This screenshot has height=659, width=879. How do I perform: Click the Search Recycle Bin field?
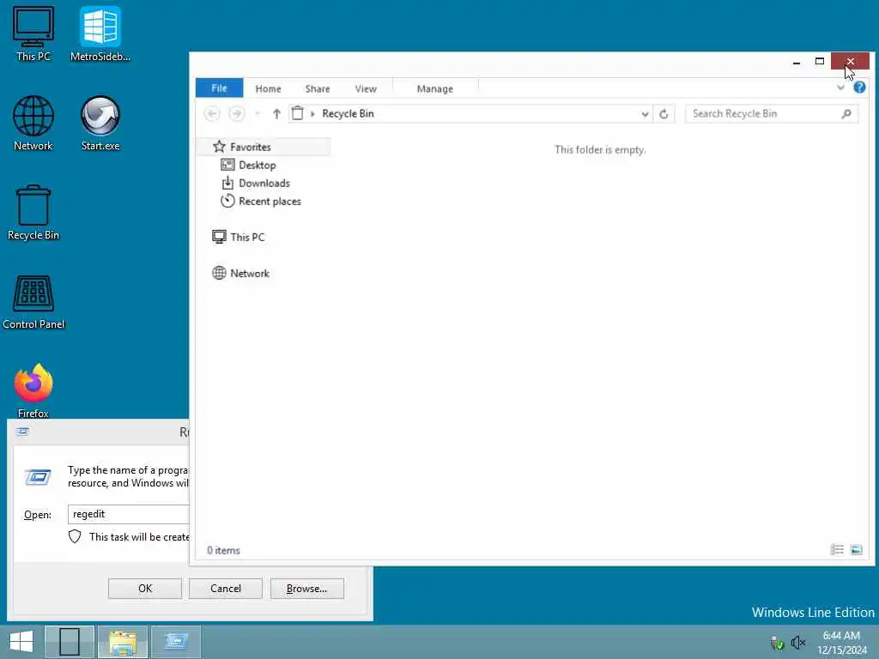point(772,114)
